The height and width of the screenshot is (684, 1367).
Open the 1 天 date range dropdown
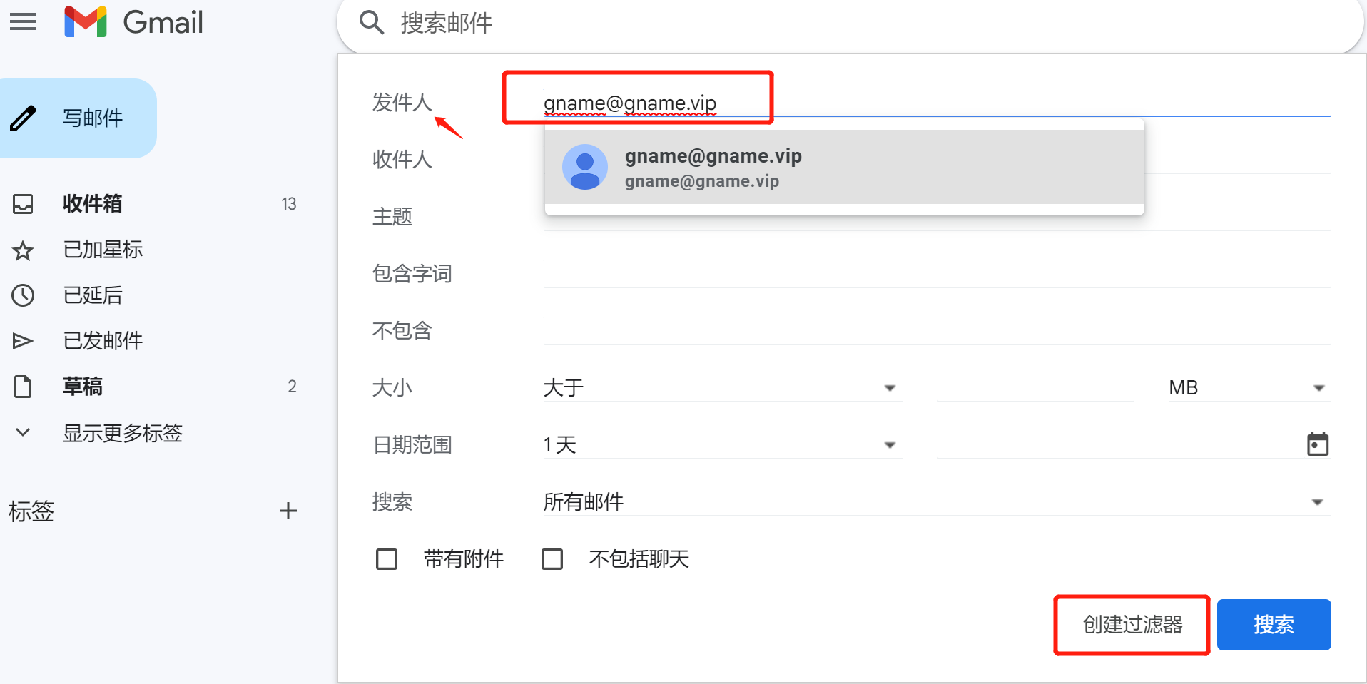(723, 445)
